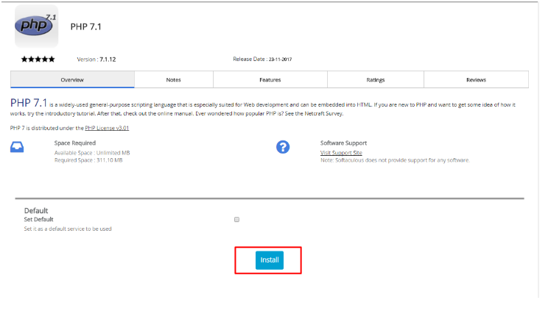Follow the Visit Support Site link
This screenshot has width=551, height=311.
click(341, 152)
